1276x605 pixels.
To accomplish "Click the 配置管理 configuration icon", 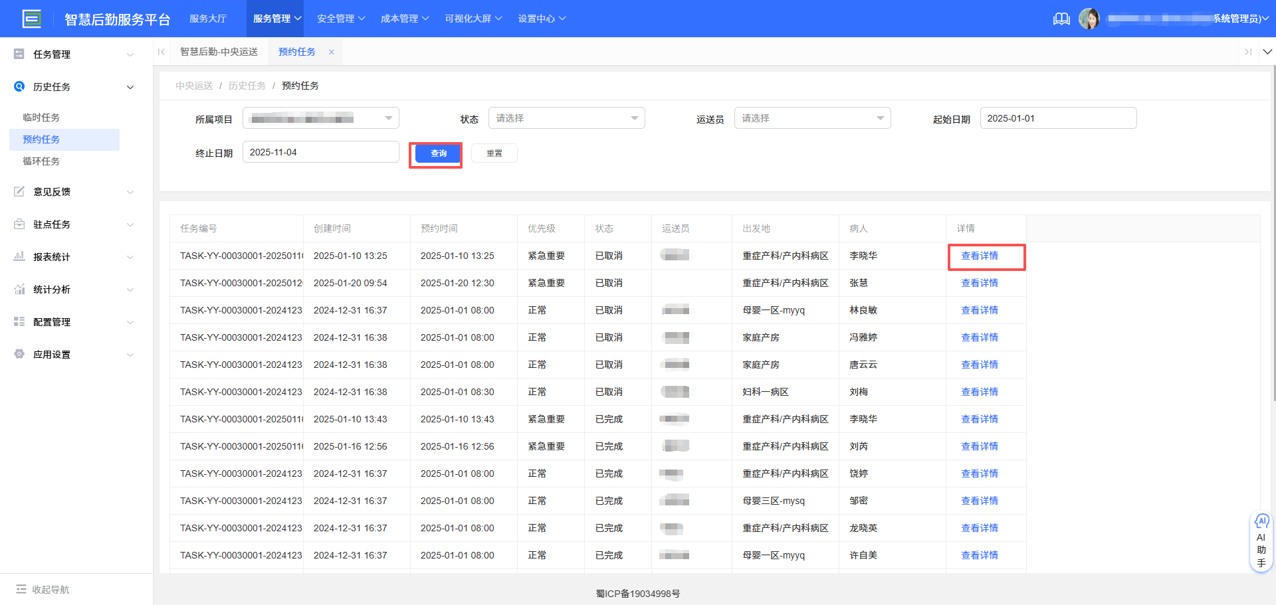I will click(x=19, y=321).
